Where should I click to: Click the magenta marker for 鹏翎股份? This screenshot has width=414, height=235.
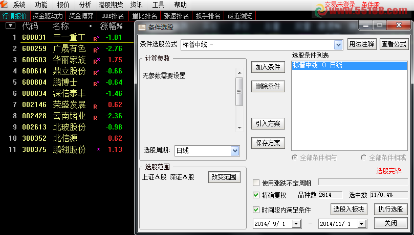tap(98, 149)
